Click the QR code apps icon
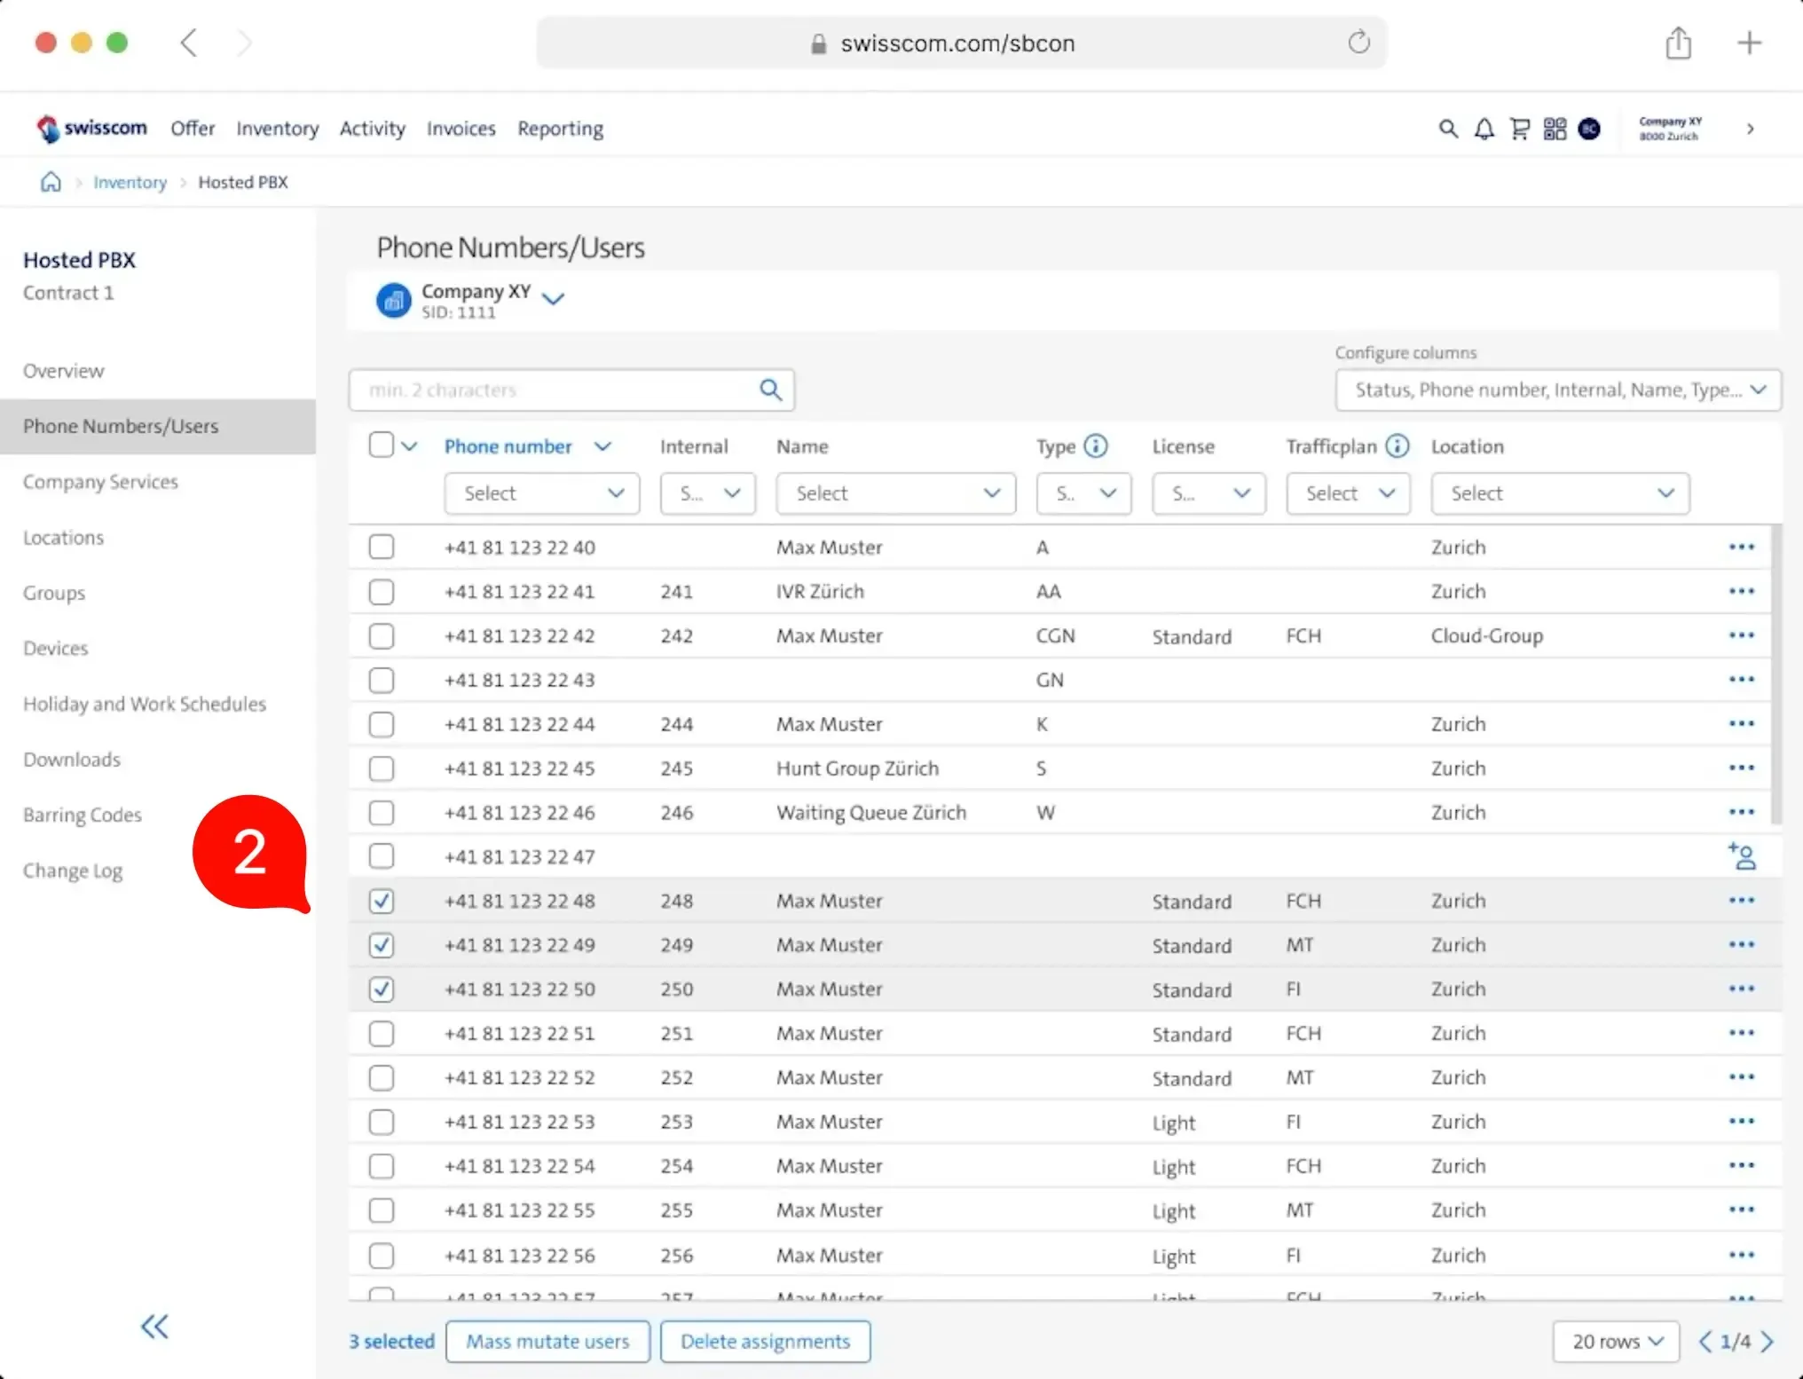Viewport: 1803px width, 1379px height. coord(1555,130)
